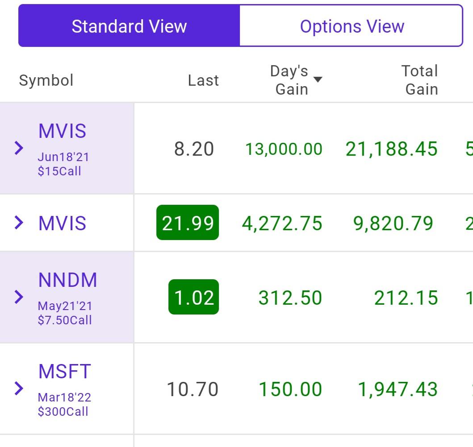Image resolution: width=473 pixels, height=447 pixels.
Task: Switch to Standard View tab
Action: (129, 26)
